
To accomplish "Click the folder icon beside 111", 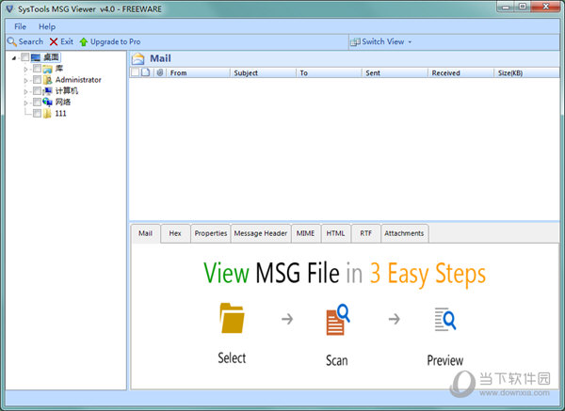I will 47,114.
